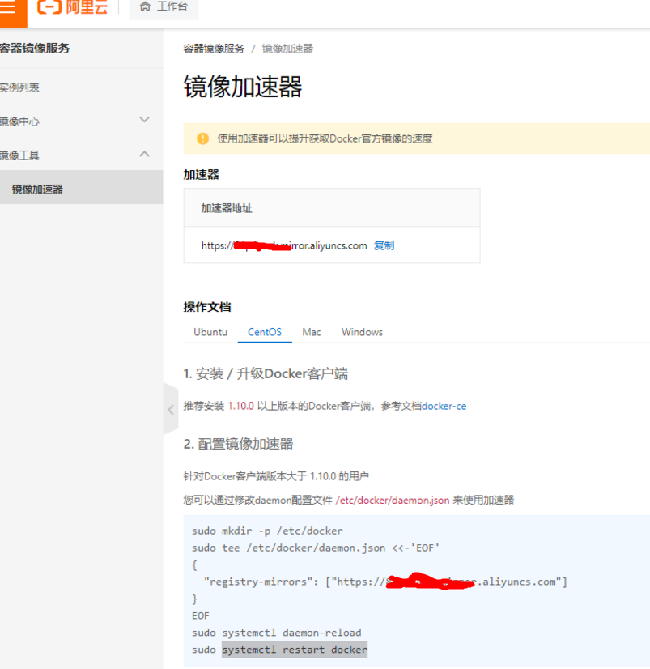Viewport: 650px width, 669px height.
Task: Click the home icon beside 工作台
Action: (145, 6)
